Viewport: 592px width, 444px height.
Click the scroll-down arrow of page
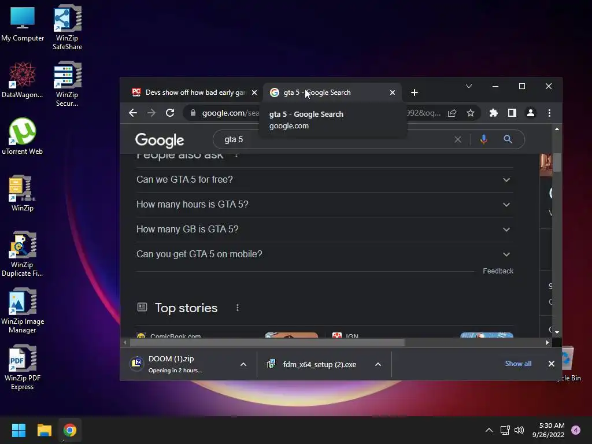pos(557,332)
